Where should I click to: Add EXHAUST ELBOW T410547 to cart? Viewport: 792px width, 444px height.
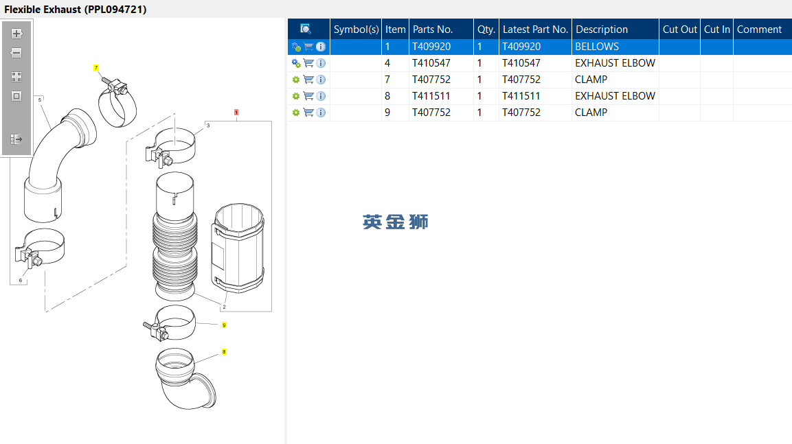tap(308, 64)
